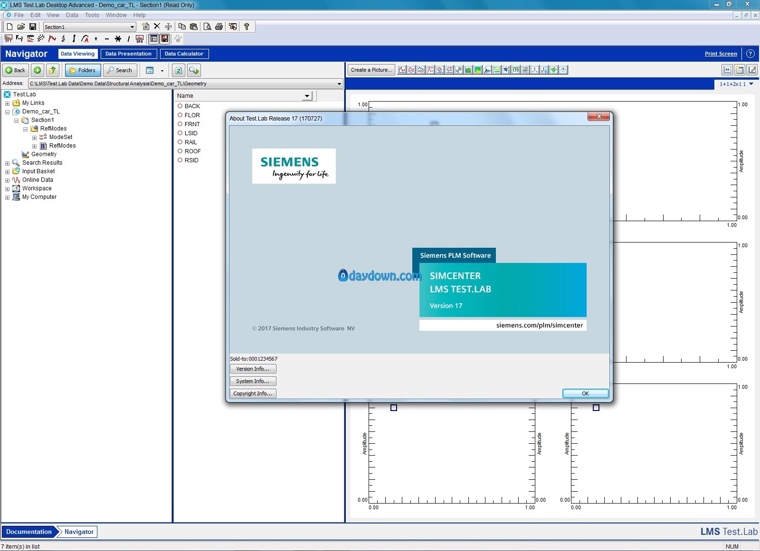Click the address path field
This screenshot has height=551, width=760.
(185, 84)
